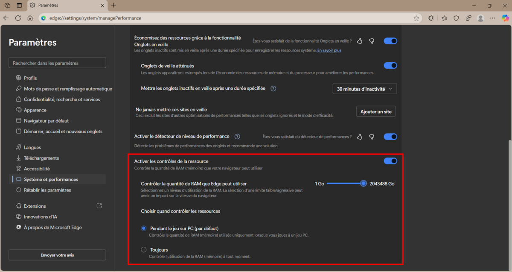Open the toolbar icon left of the profile avatar
The height and width of the screenshot is (272, 512).
(x=468, y=18)
